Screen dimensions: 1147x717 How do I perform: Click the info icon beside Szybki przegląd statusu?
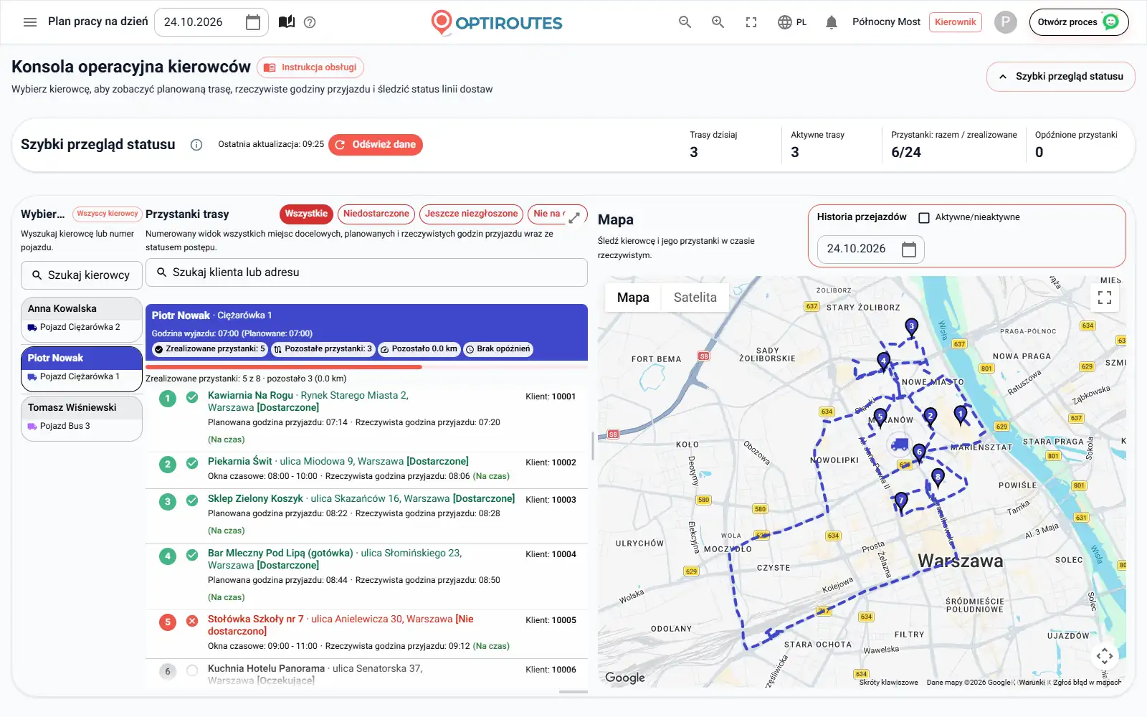pos(196,145)
